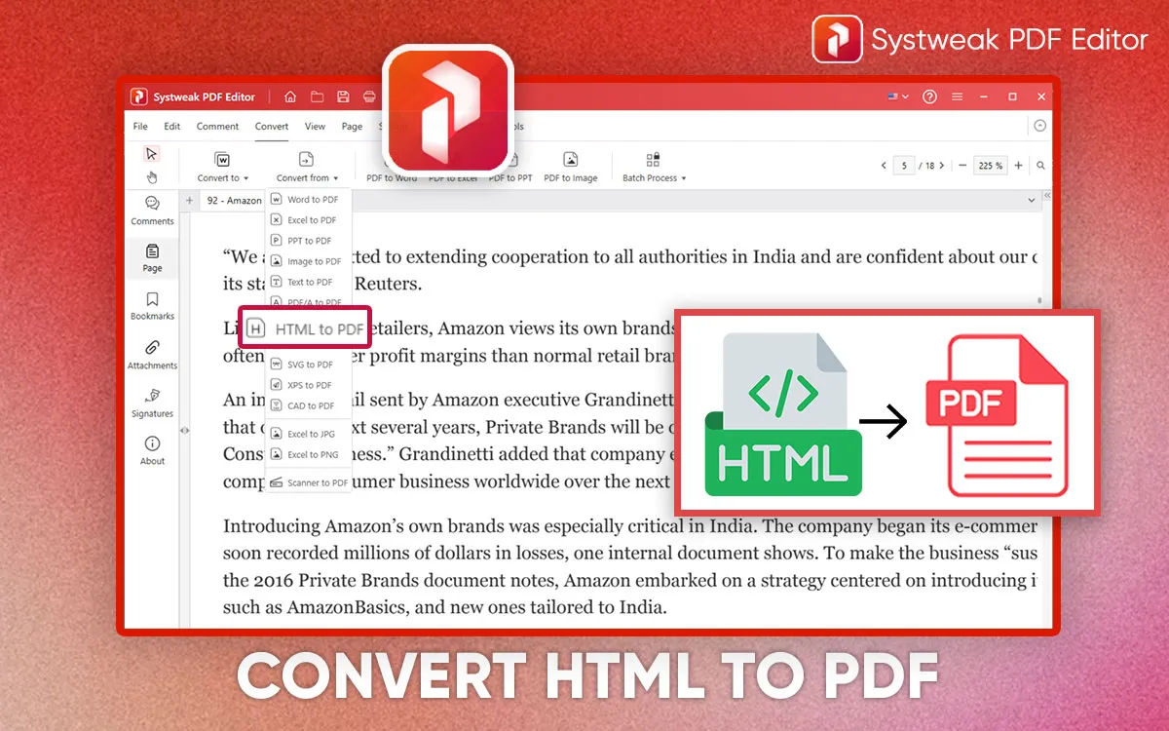Viewport: 1169px width, 731px height.
Task: Open the Comment menu
Action: (217, 126)
